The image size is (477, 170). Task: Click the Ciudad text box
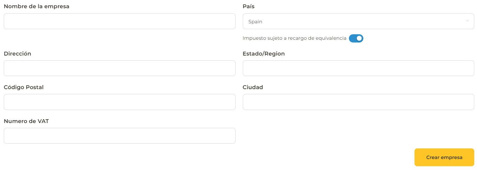click(358, 102)
